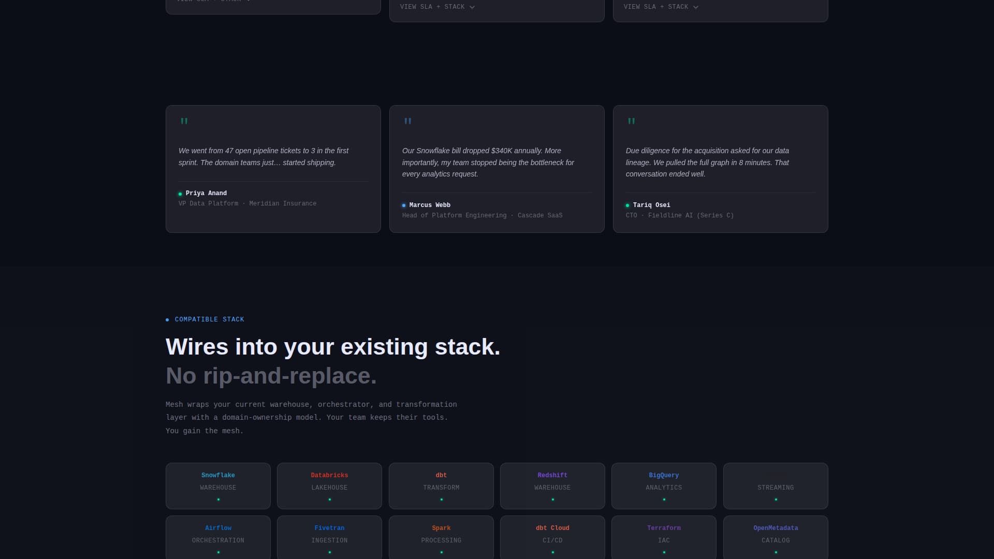
Task: Expand View SLA + Stack in the middle card
Action: click(437, 7)
